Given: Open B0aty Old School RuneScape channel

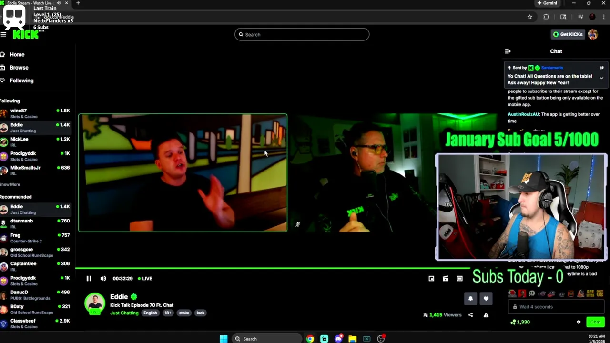Looking at the screenshot, I should coord(36,309).
